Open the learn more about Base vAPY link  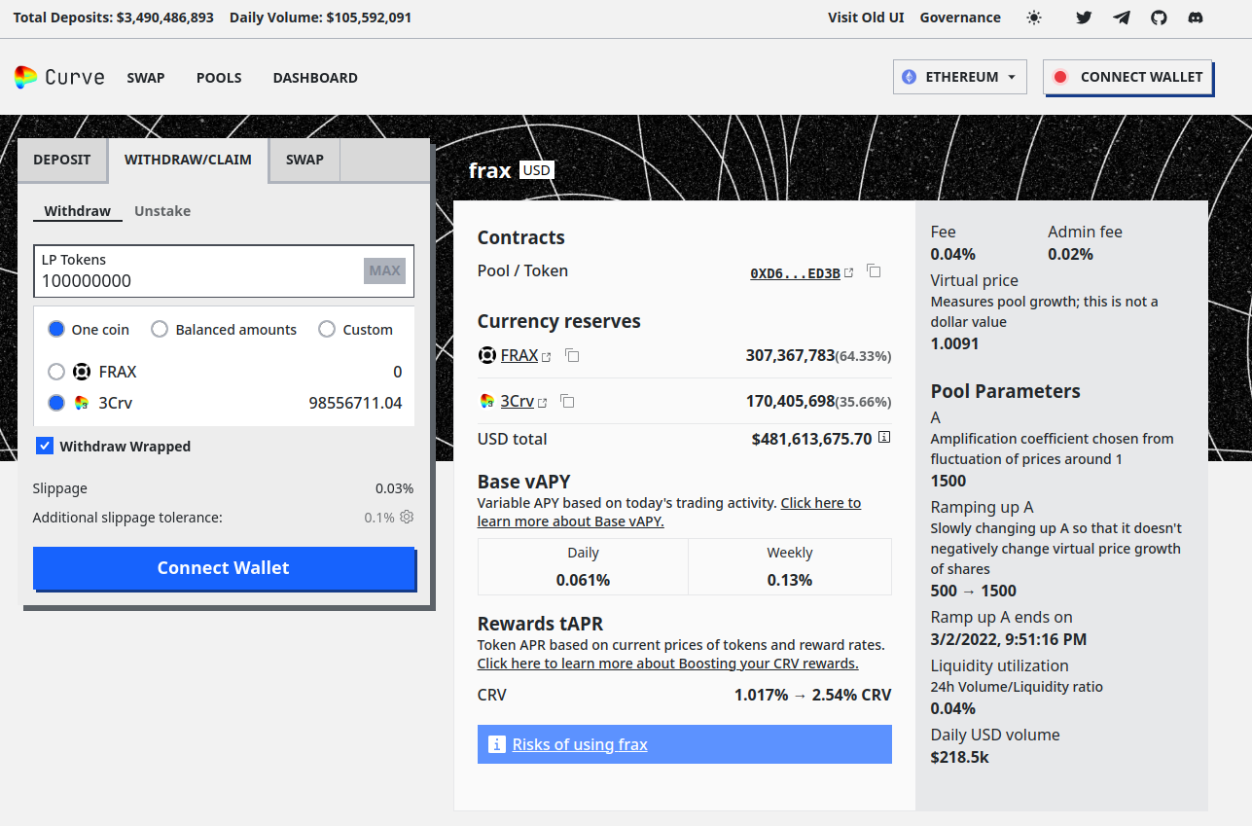[669, 513]
